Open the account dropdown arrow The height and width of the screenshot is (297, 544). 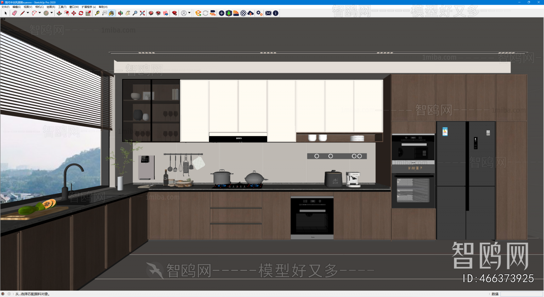coord(189,13)
